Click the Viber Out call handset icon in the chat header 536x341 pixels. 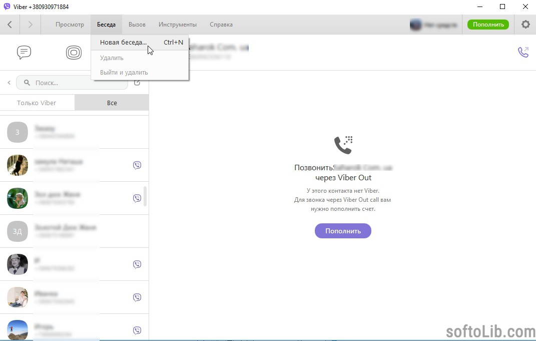click(x=523, y=52)
